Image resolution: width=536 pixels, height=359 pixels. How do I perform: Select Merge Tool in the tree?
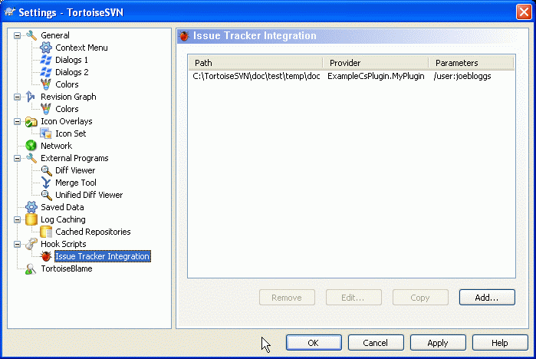(x=76, y=183)
